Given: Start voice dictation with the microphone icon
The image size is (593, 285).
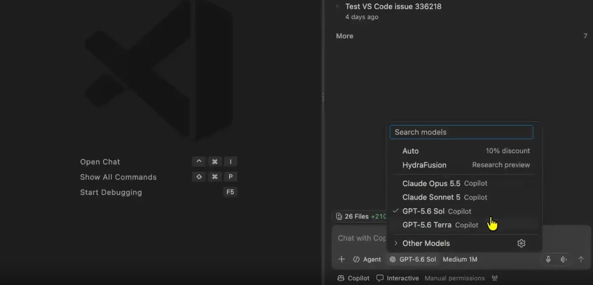Looking at the screenshot, I should (x=548, y=260).
